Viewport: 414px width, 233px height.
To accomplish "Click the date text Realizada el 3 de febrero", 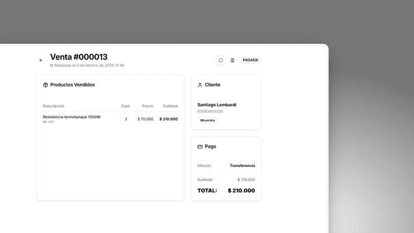I will point(89,65).
